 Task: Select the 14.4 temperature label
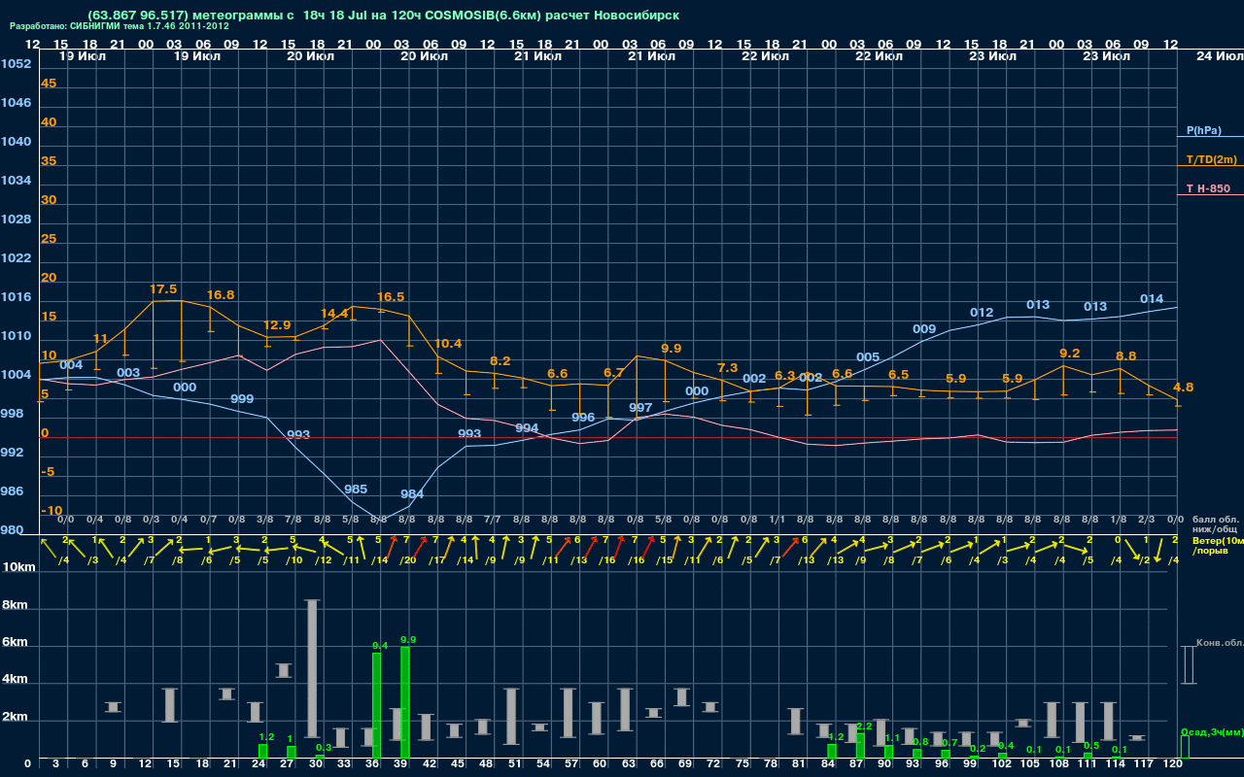pyautogui.click(x=334, y=314)
